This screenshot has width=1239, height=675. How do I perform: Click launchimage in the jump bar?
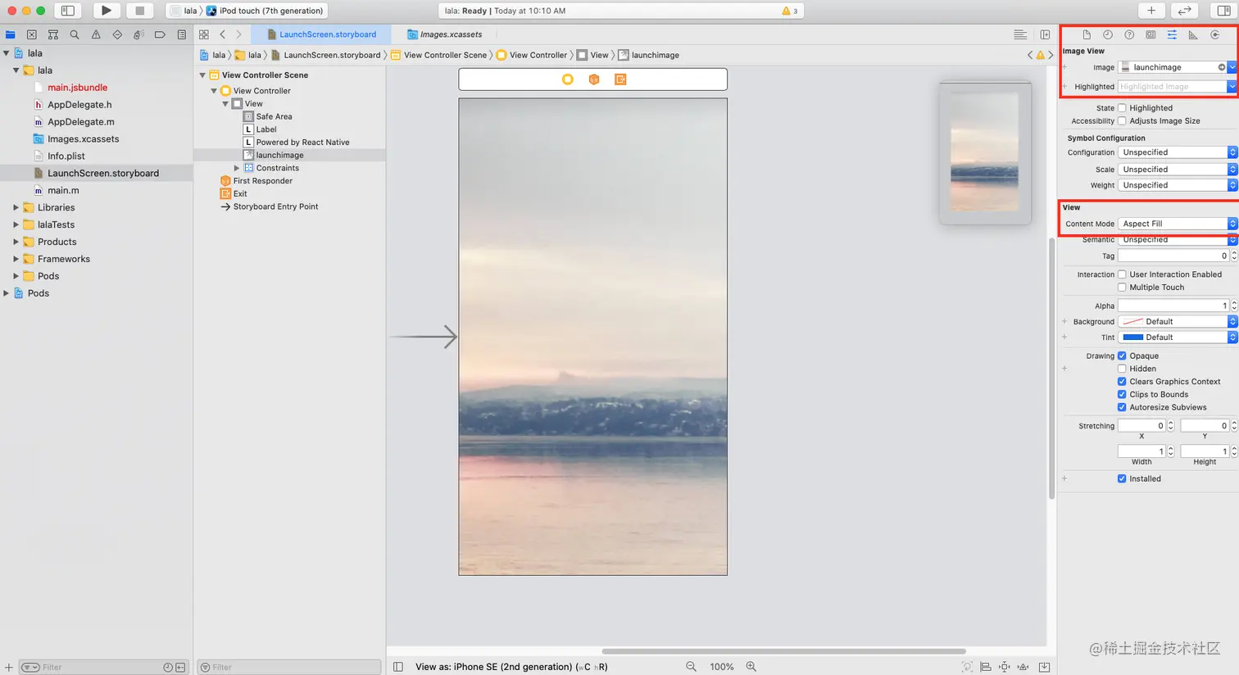pyautogui.click(x=649, y=55)
